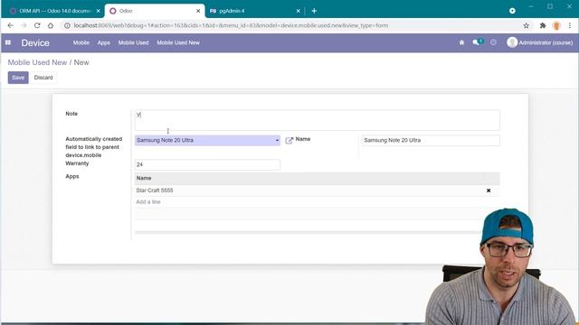This screenshot has width=579, height=325.
Task: Focus the Note text area
Action: click(x=318, y=120)
